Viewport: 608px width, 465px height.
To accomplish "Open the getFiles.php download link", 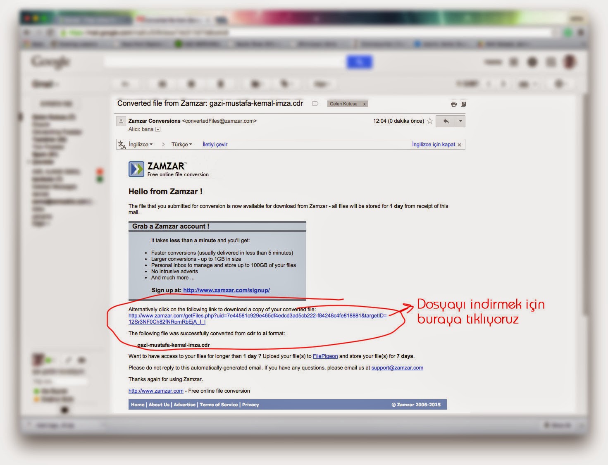I will (x=258, y=319).
